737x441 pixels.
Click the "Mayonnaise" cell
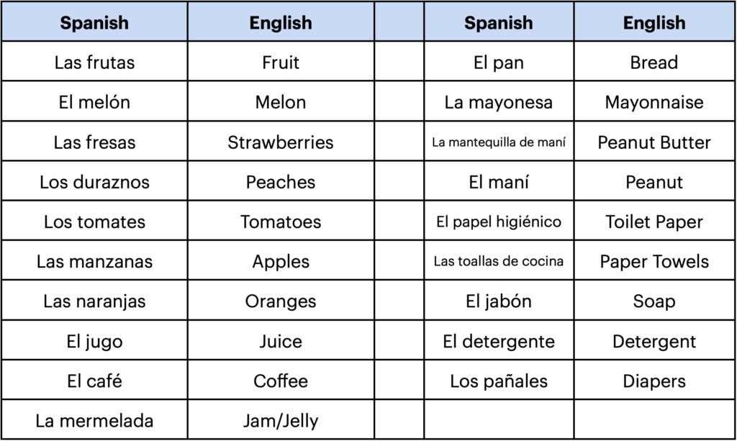tap(654, 102)
